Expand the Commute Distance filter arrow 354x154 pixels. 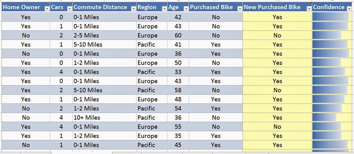[x=133, y=9]
